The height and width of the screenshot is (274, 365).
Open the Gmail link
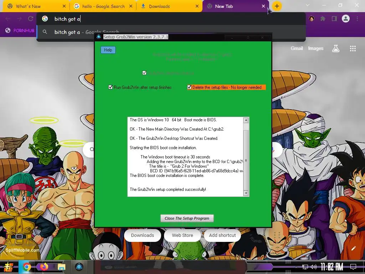tap(297, 48)
